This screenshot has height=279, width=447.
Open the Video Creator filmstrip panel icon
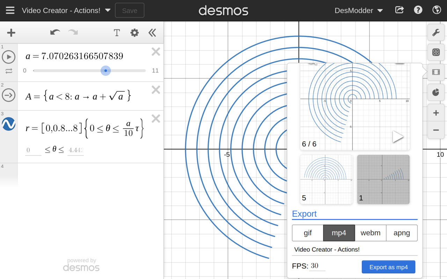click(x=436, y=72)
